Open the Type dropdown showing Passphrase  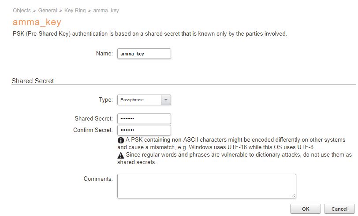(144, 100)
